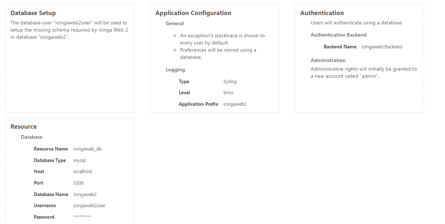Select the masked password value
The width and height of the screenshot is (445, 224).
(x=82, y=217)
